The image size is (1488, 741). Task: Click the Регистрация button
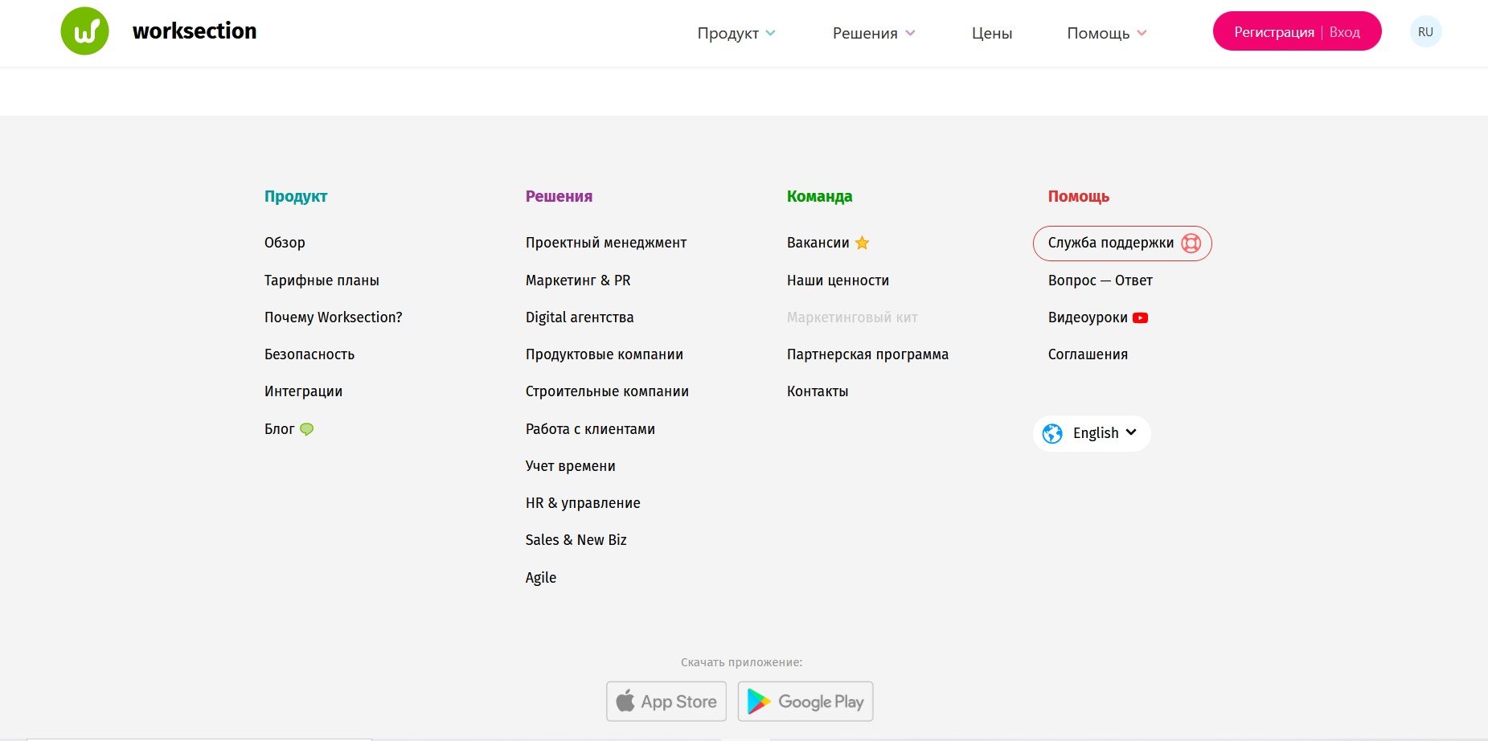pos(1273,32)
